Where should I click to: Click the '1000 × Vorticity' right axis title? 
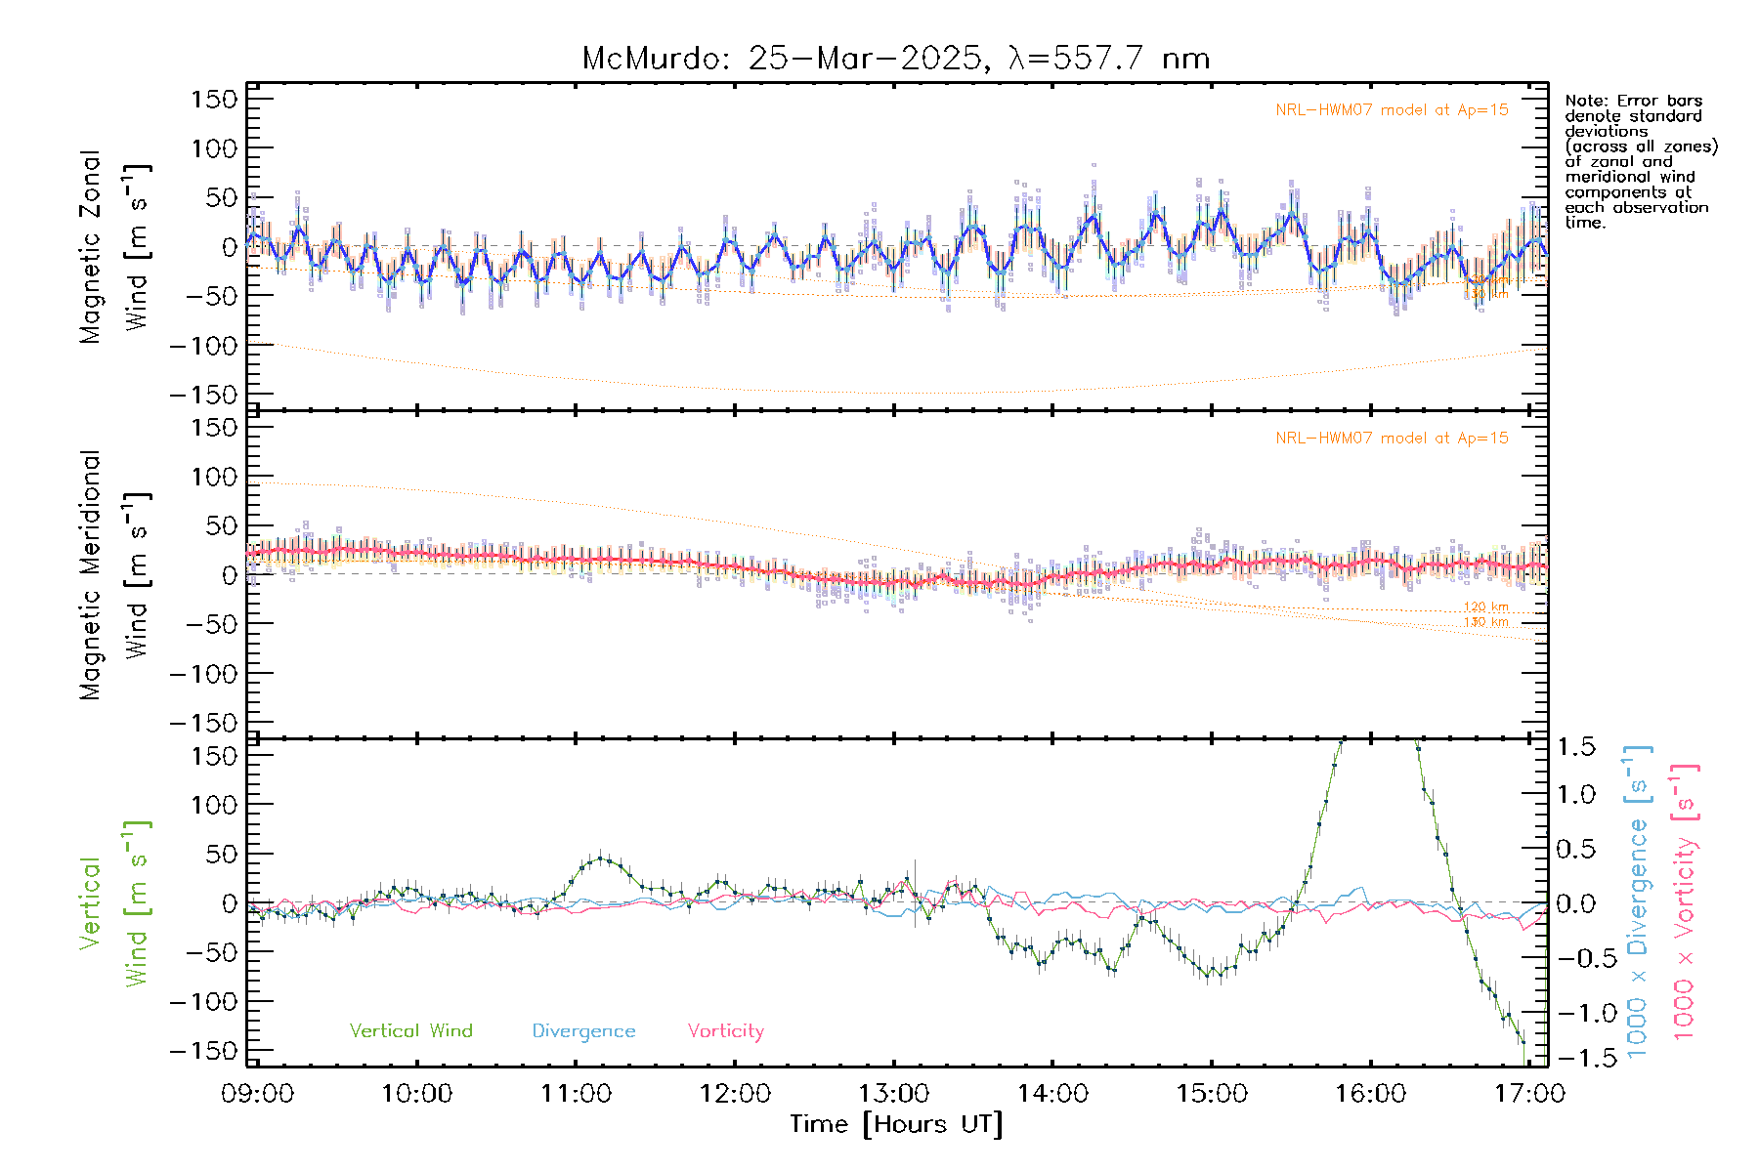pyautogui.click(x=1685, y=903)
